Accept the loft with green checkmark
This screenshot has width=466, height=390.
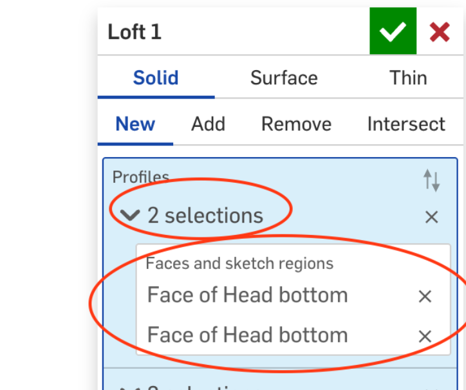click(x=393, y=32)
